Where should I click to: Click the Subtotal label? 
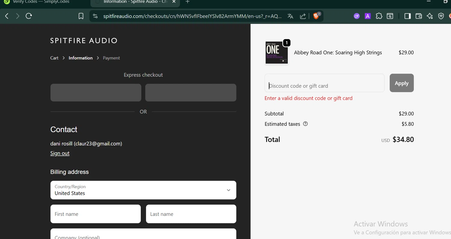click(x=274, y=114)
